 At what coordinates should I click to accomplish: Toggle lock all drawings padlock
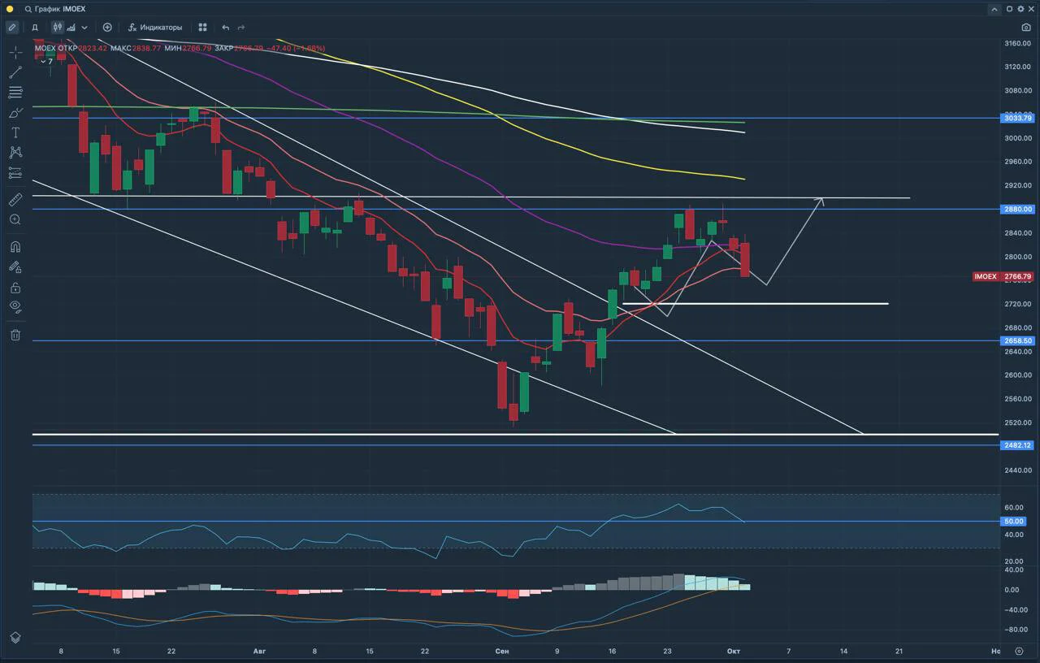15,287
